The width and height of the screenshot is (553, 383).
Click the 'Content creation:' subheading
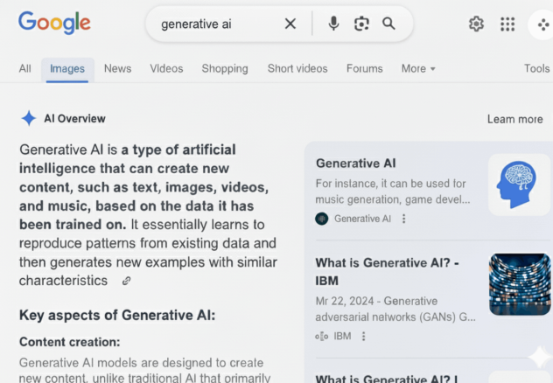tap(70, 342)
